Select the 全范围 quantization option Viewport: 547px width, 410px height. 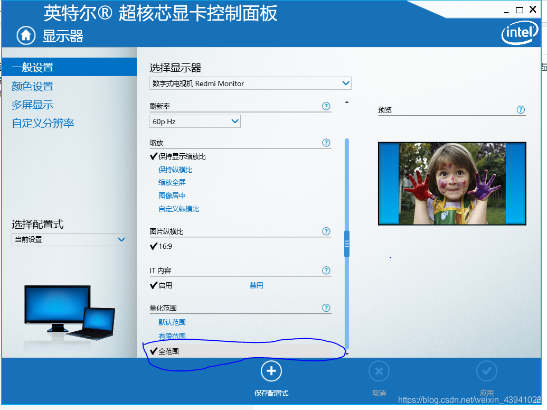click(x=241, y=351)
